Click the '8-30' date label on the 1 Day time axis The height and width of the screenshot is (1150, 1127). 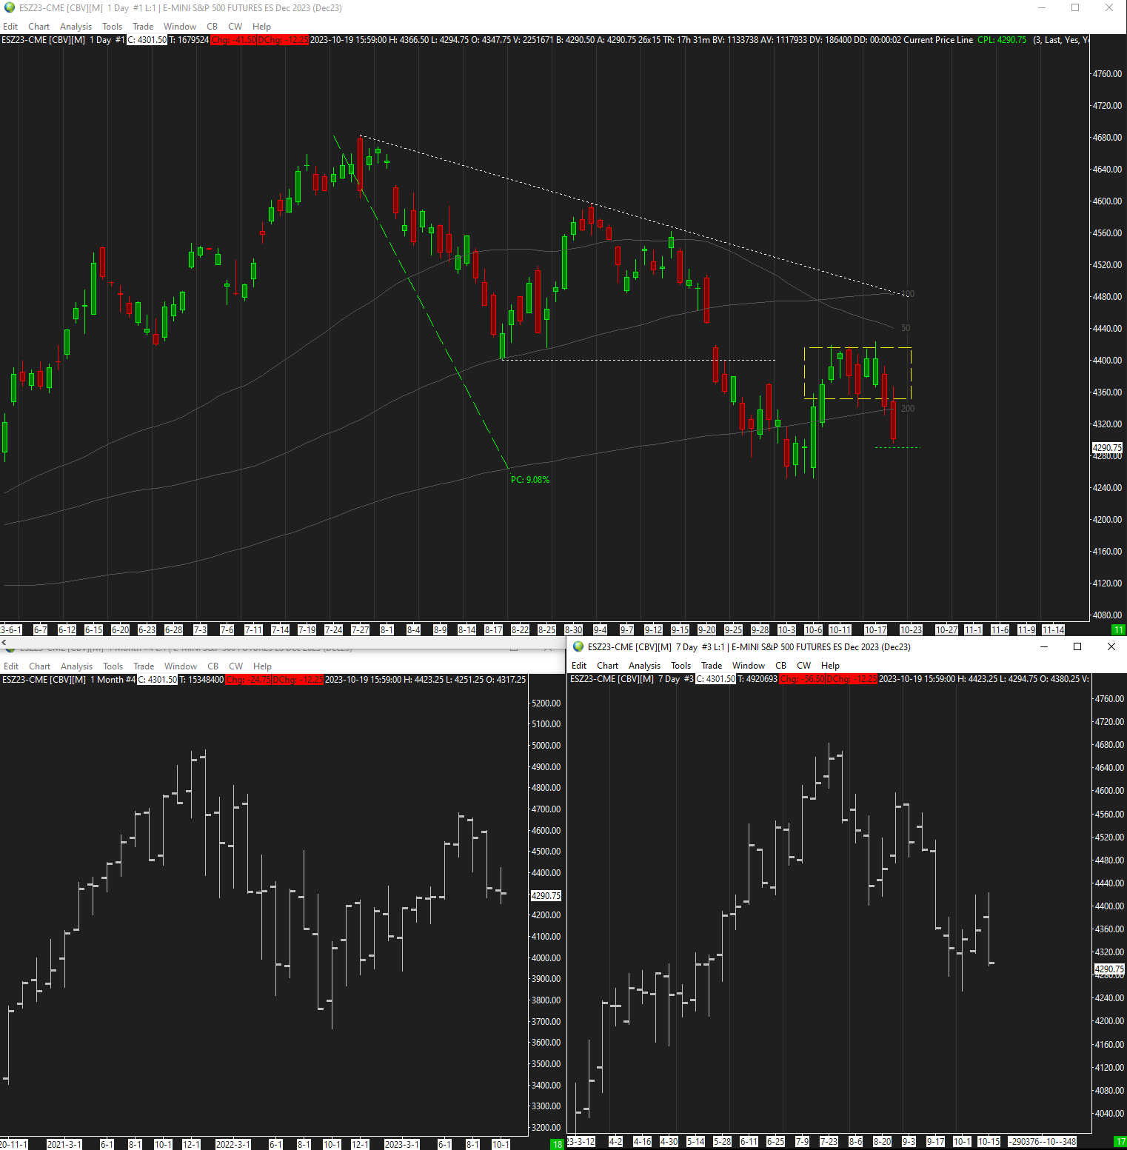574,630
